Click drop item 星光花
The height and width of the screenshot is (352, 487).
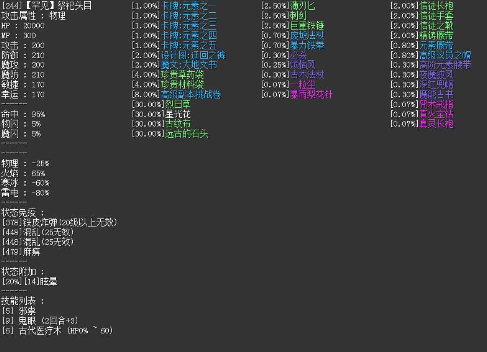(178, 114)
